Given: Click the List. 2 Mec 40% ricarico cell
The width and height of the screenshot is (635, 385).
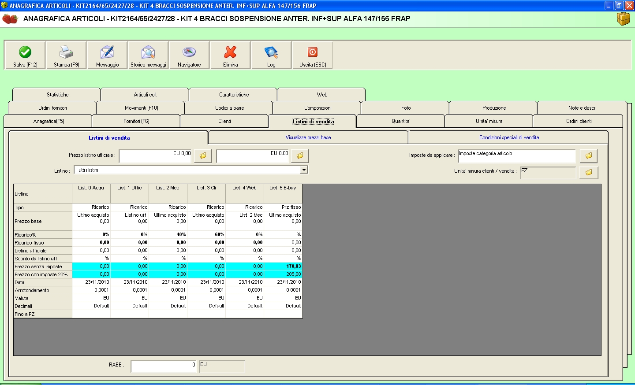Looking at the screenshot, I should pos(168,235).
